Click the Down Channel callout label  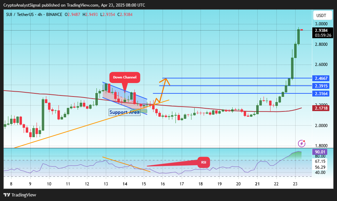click(125, 77)
